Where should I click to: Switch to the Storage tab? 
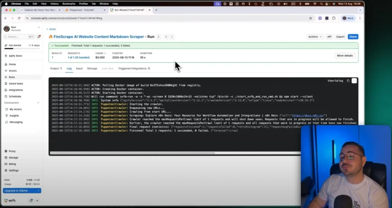[x=92, y=68]
